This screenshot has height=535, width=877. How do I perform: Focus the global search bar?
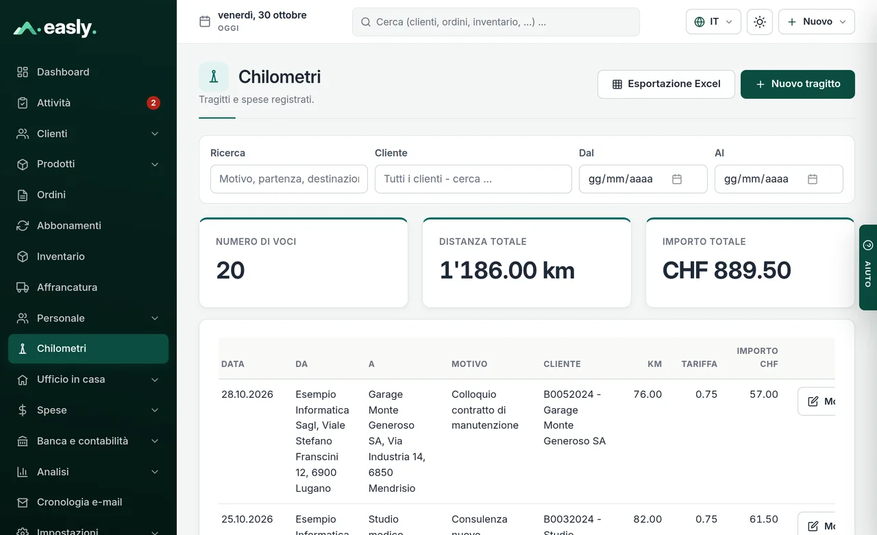click(496, 22)
